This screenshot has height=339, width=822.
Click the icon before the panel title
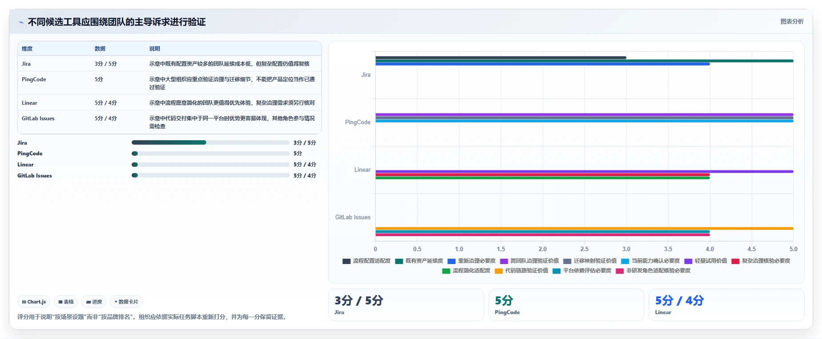coord(21,22)
